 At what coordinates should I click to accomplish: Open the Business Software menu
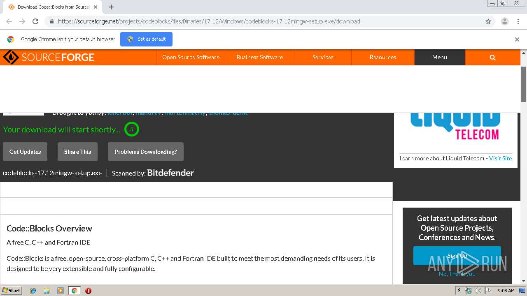[259, 58]
